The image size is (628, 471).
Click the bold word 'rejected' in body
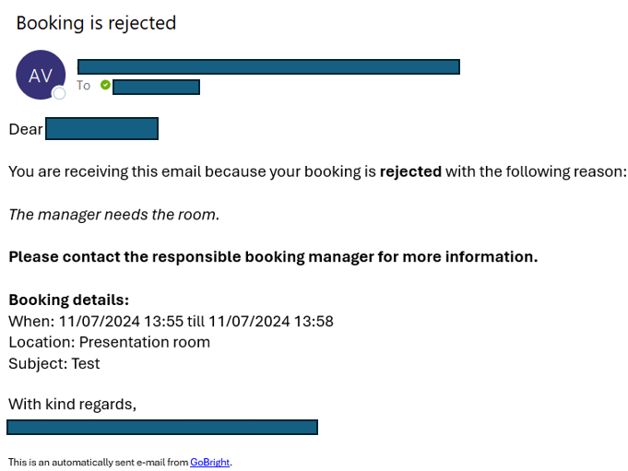point(410,171)
